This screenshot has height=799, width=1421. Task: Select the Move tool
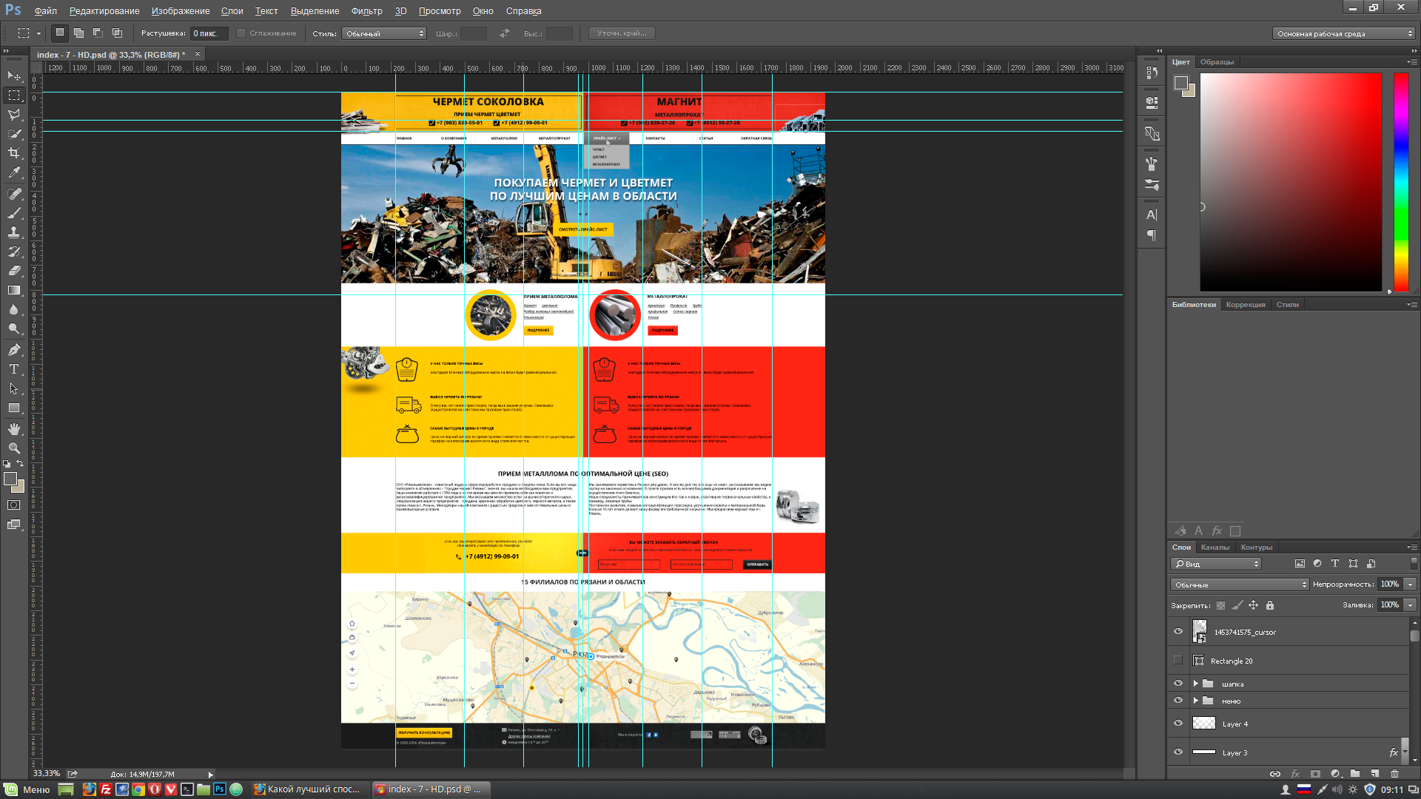click(x=14, y=76)
